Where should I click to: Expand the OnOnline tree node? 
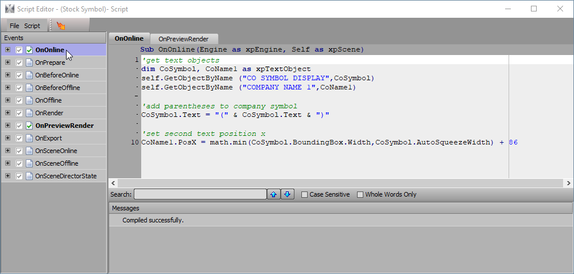tap(7, 50)
